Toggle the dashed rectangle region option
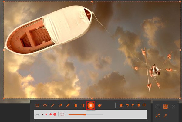This screenshot has height=122, width=182. coord(62,114)
